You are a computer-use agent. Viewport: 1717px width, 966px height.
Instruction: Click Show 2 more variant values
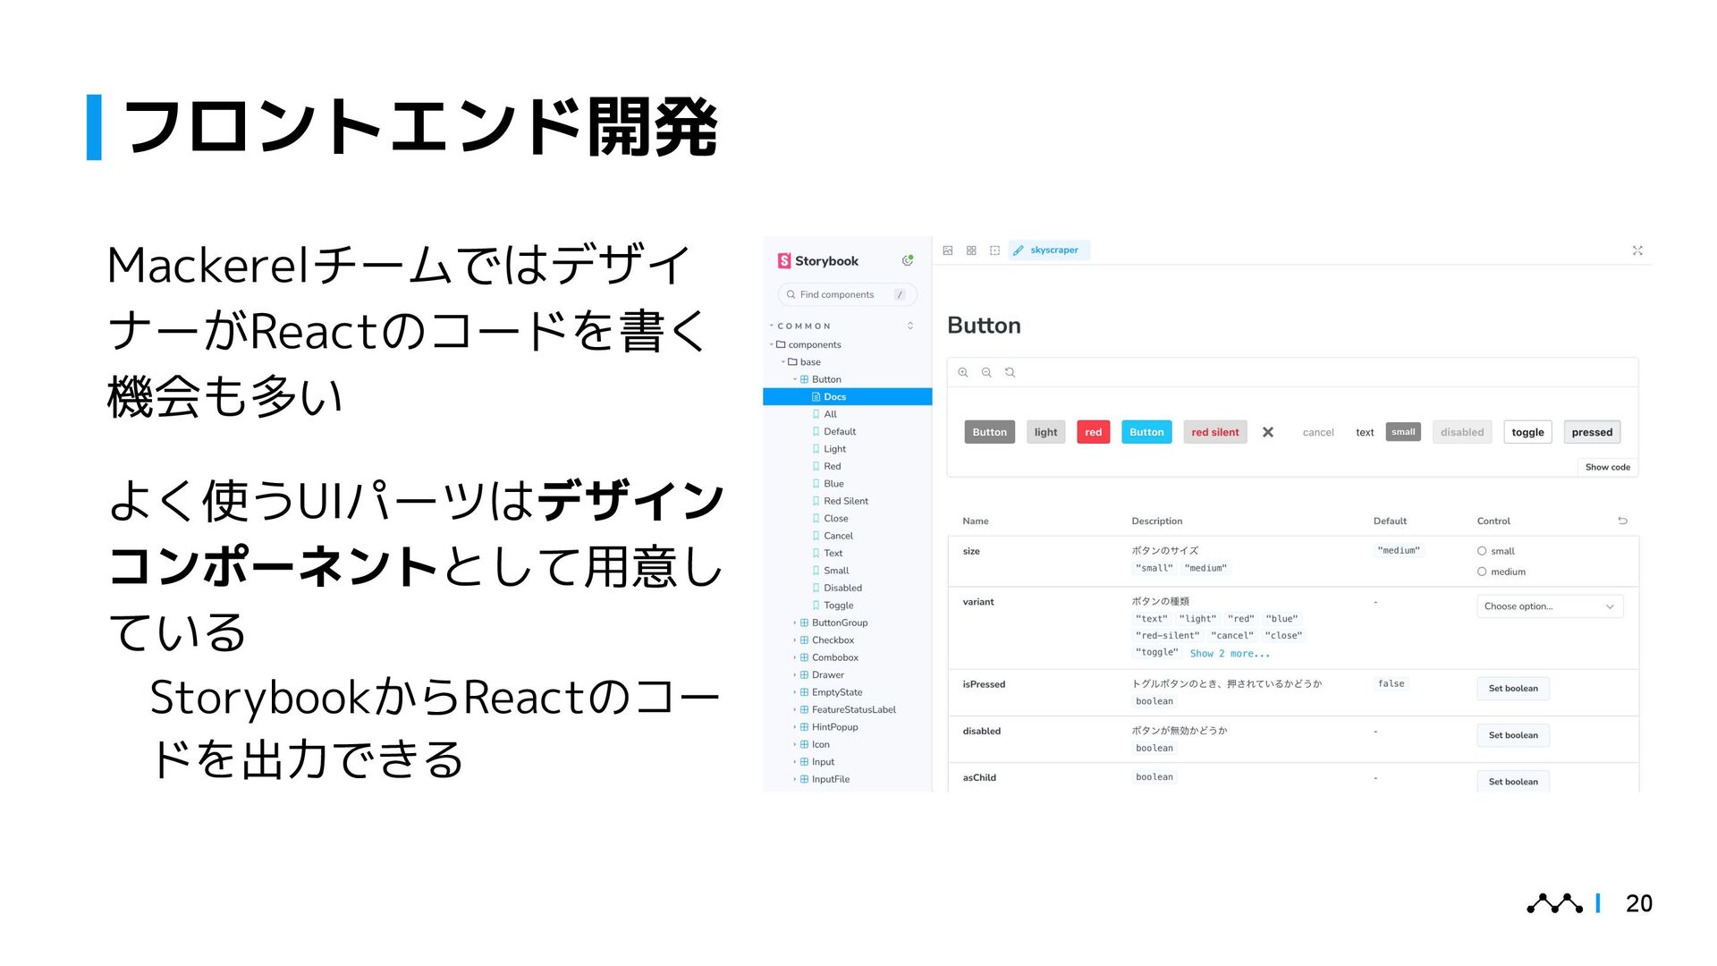click(x=1230, y=654)
